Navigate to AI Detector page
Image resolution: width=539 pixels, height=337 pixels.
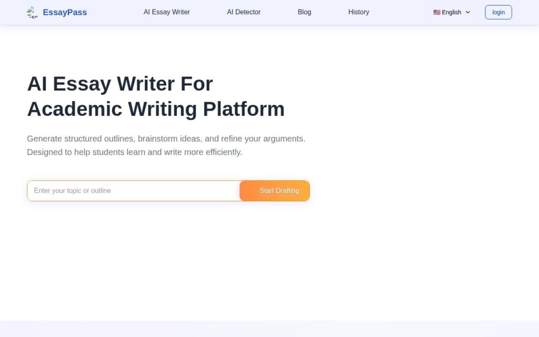(x=244, y=12)
